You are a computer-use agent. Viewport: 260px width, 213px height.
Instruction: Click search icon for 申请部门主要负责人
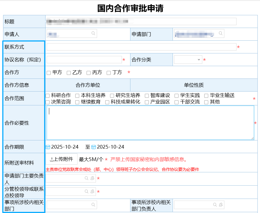coord(87,178)
